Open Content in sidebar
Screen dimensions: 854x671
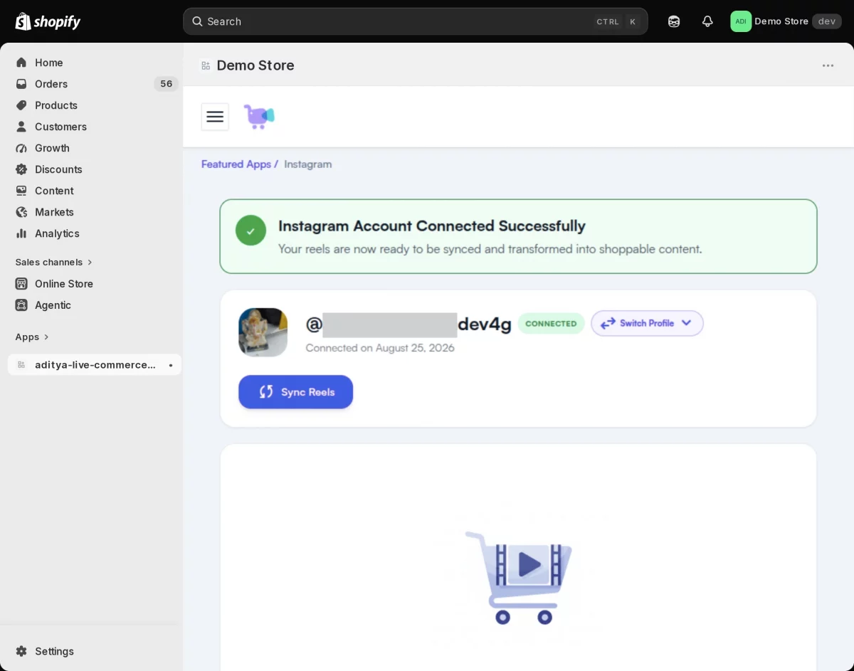tap(94, 191)
